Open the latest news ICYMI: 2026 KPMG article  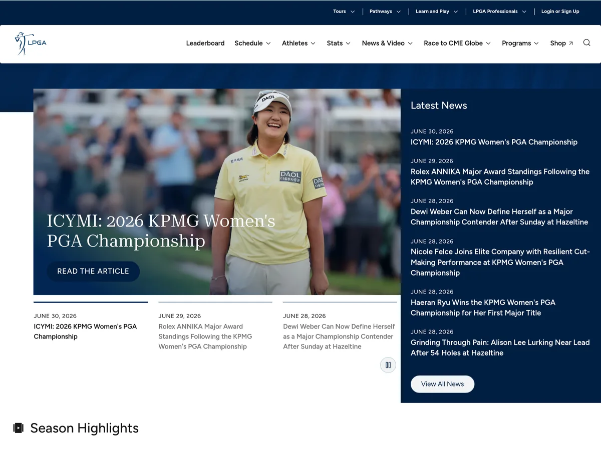pyautogui.click(x=494, y=142)
